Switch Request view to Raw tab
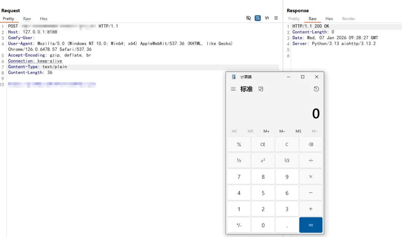The width and height of the screenshot is (402, 237). (27, 19)
